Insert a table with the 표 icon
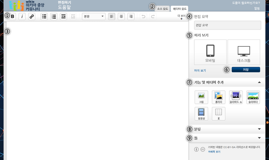The width and height of the screenshot is (269, 160). pyautogui.click(x=219, y=114)
